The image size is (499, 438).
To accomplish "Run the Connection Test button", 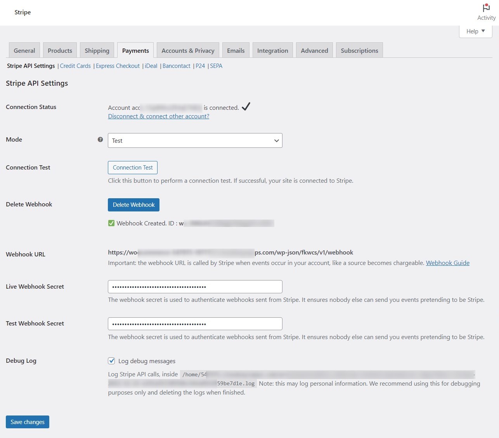I will tap(133, 168).
